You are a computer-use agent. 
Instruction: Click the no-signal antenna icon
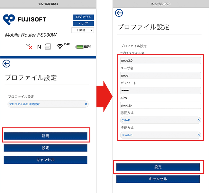pyautogui.click(x=29, y=47)
